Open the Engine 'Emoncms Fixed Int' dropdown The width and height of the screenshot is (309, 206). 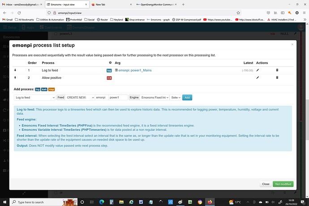point(154,98)
